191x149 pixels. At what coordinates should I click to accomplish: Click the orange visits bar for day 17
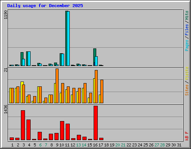click(102, 91)
